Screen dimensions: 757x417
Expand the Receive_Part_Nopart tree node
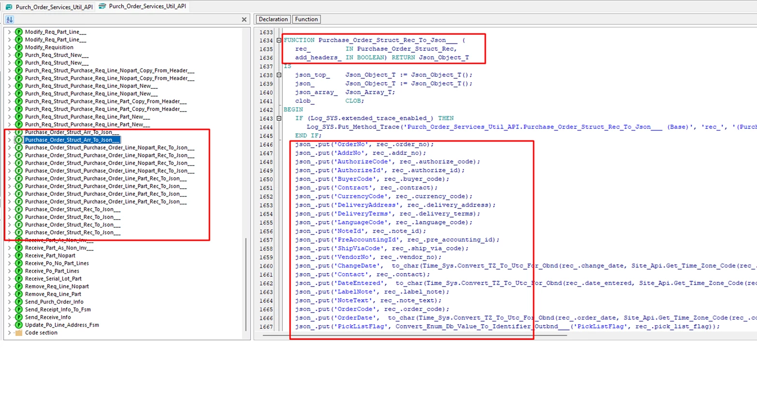click(9, 255)
